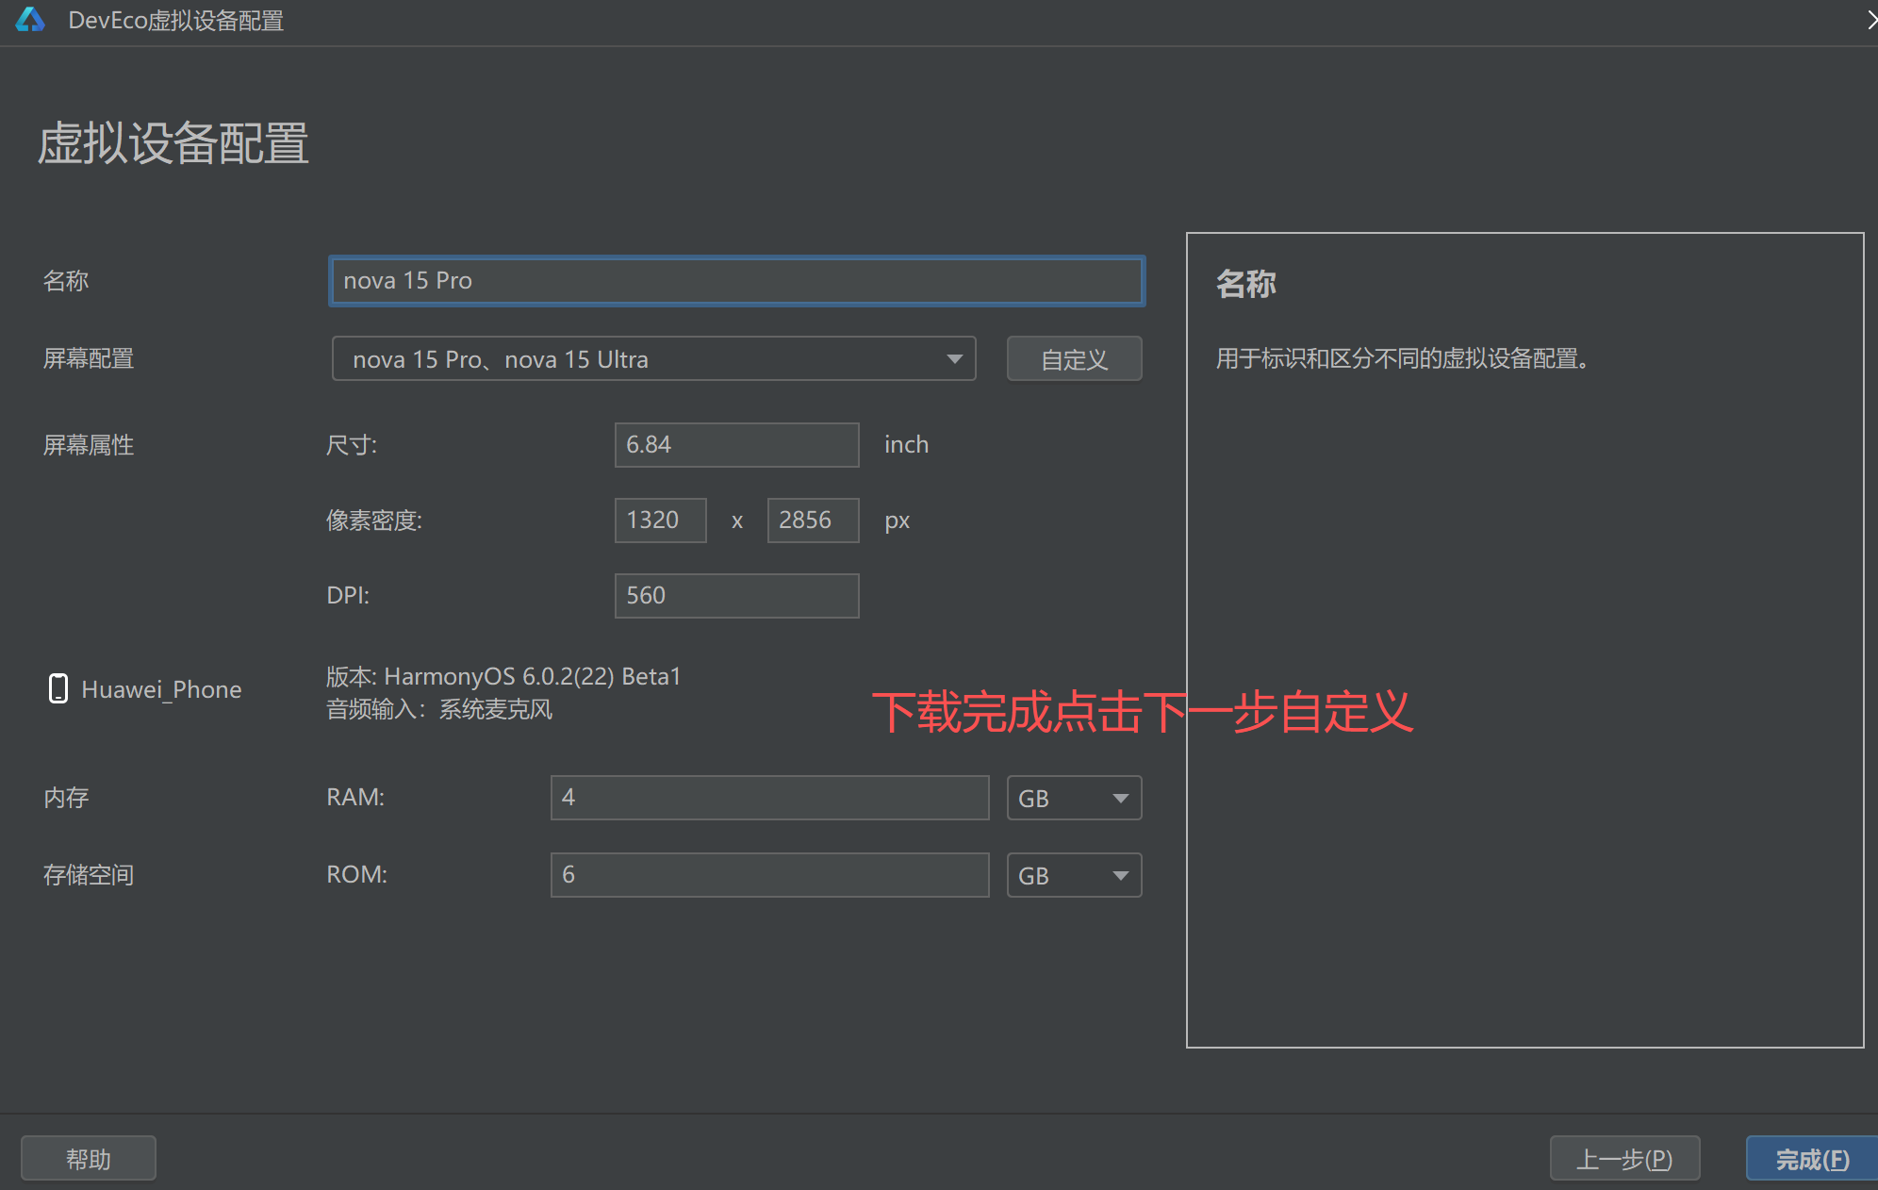This screenshot has height=1190, width=1878.
Task: Select the 尺寸 field showing 6.84
Action: [x=736, y=444]
